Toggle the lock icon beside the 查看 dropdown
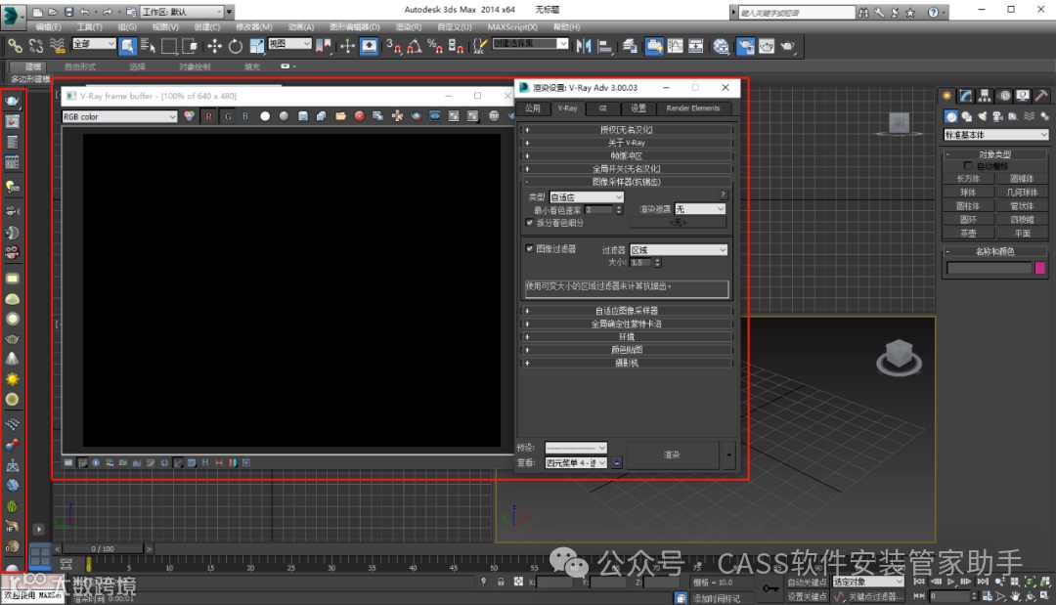Screen dimensions: 1056x605 617,462
